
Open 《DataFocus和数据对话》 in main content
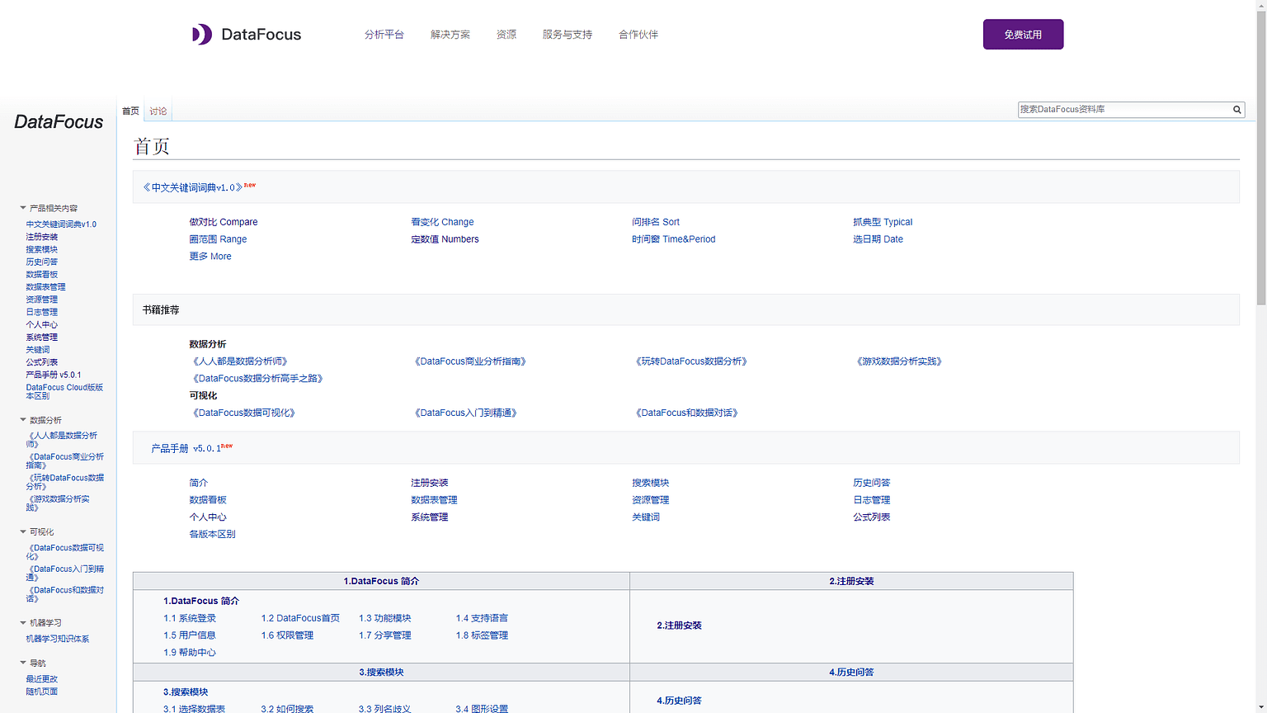tap(686, 413)
